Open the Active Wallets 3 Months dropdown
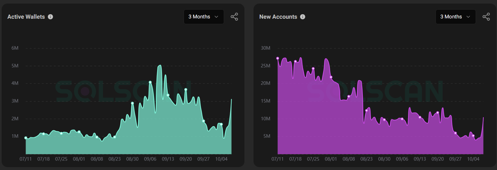The width and height of the screenshot is (497, 170). (x=204, y=17)
